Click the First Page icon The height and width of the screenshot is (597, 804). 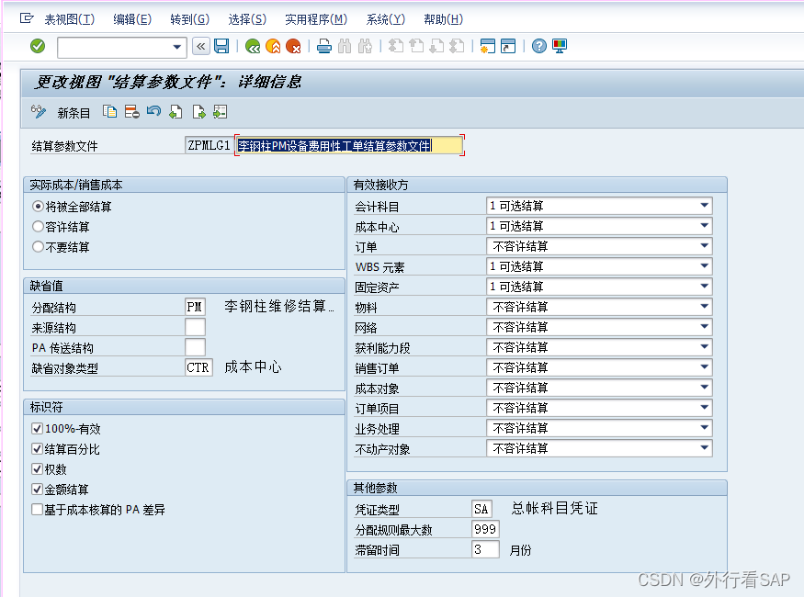click(x=395, y=46)
